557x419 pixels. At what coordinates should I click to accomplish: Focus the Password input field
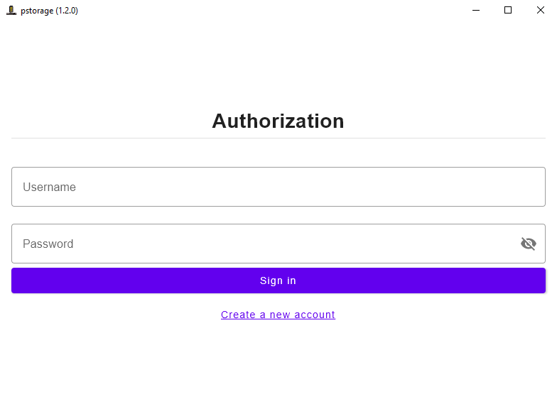point(263,244)
